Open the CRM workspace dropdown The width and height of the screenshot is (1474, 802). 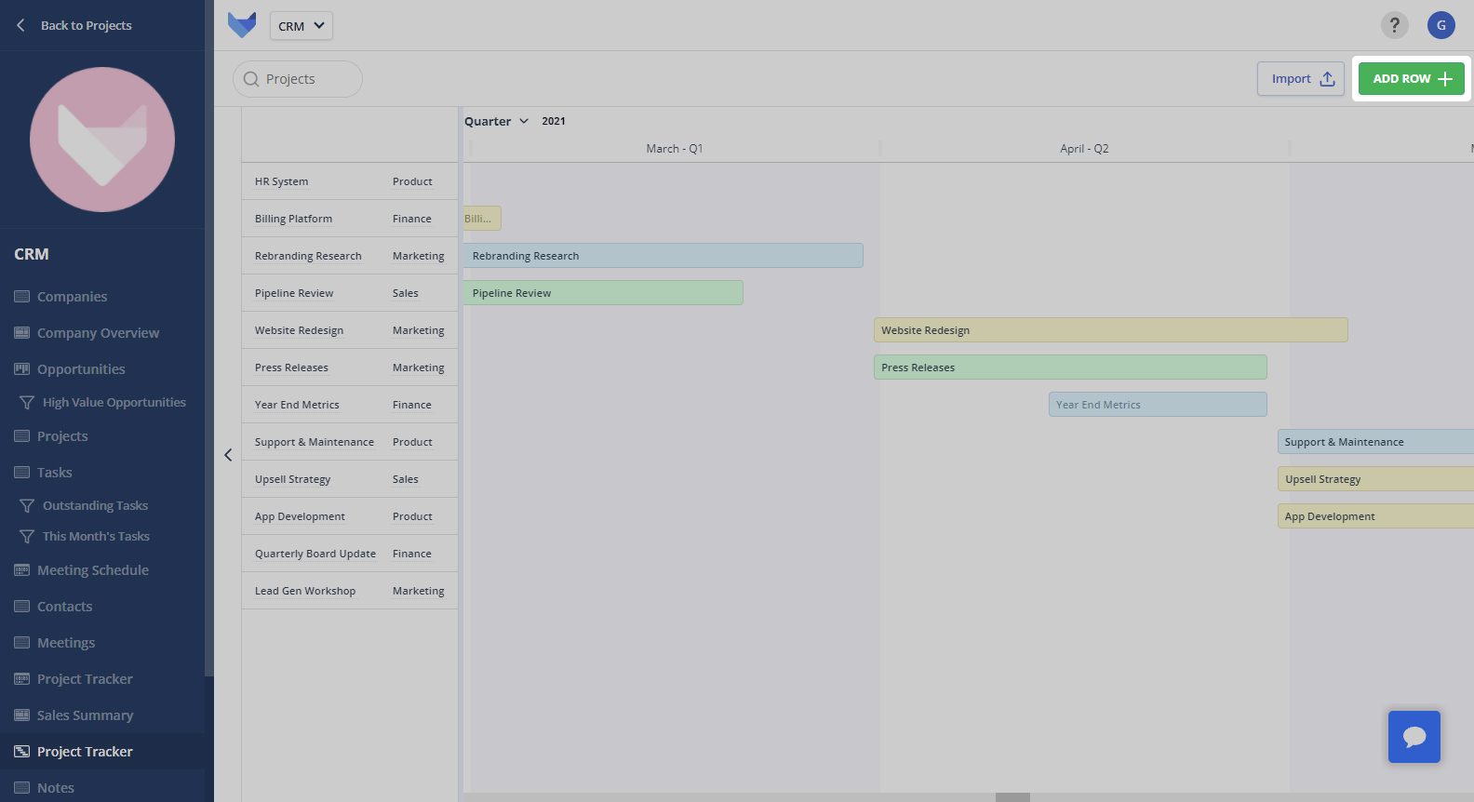click(301, 26)
